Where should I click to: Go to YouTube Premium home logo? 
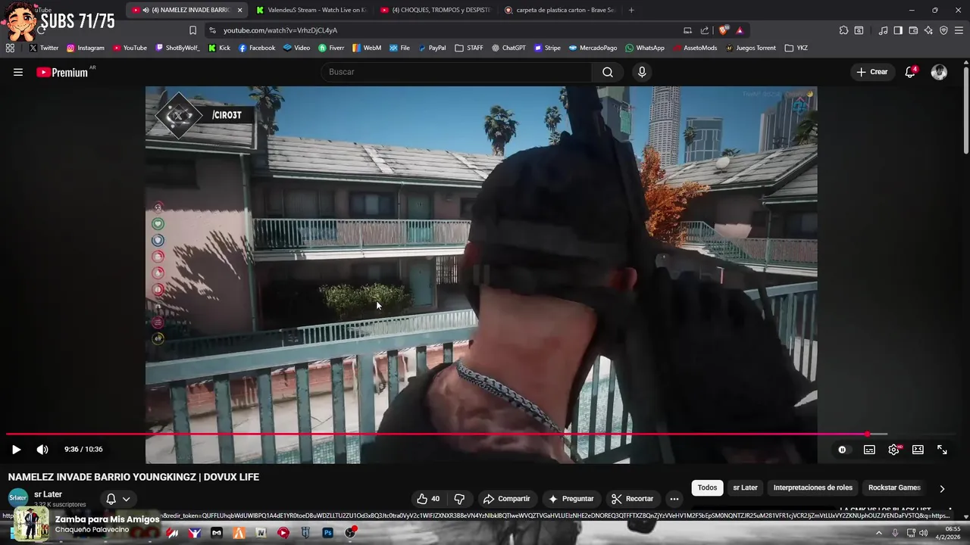pyautogui.click(x=63, y=72)
